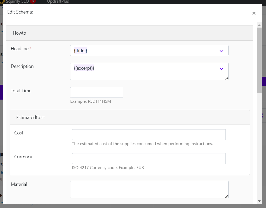
Task: Click the Cost input field
Action: click(x=149, y=135)
